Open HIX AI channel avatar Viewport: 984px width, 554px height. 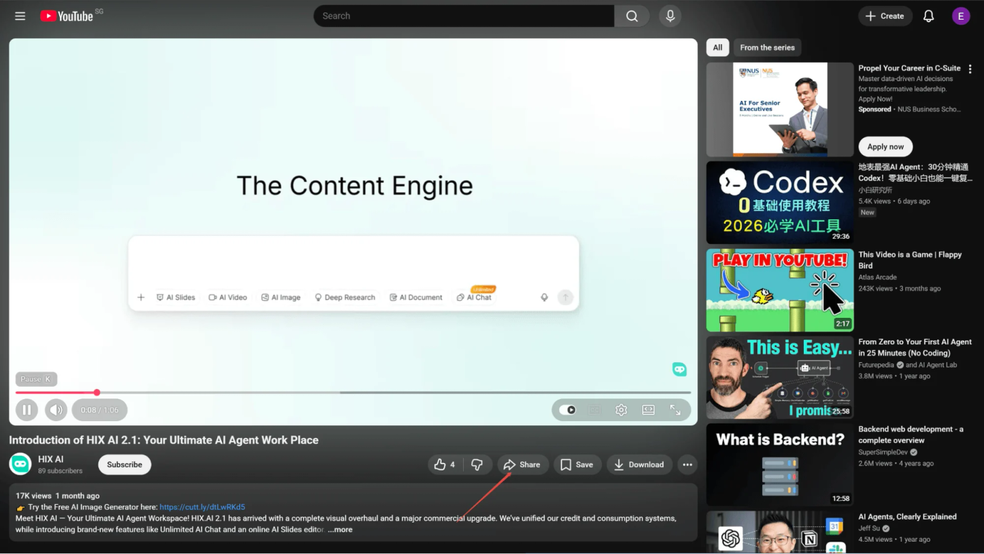tap(20, 464)
